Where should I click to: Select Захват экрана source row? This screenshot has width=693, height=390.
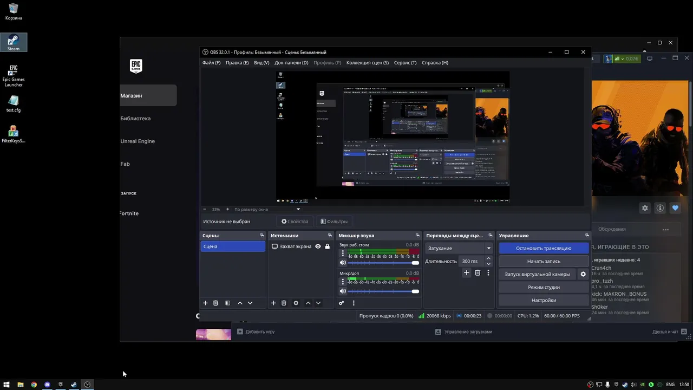300,246
